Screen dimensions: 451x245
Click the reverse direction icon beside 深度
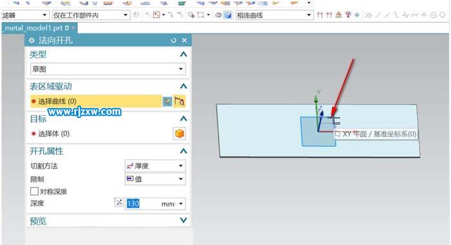coord(119,203)
